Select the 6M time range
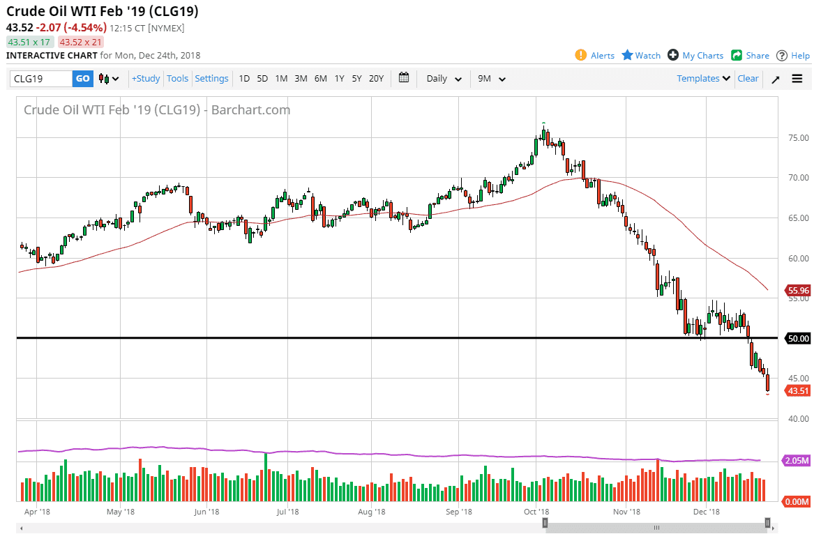The image size is (821, 534). click(x=320, y=79)
